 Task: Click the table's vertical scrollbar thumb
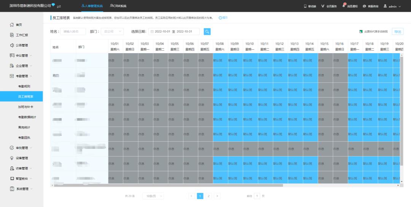[401, 111]
